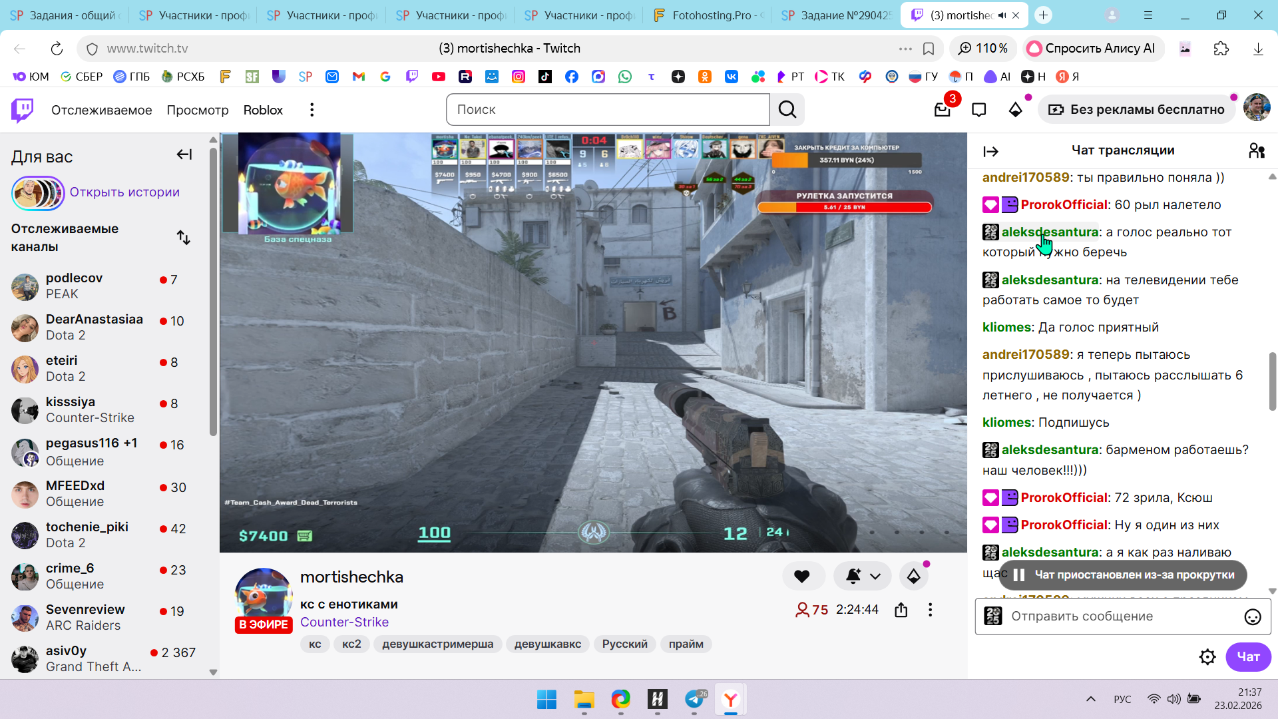Open the whispers speech-bubble icon
The height and width of the screenshot is (719, 1278).
pyautogui.click(x=978, y=110)
